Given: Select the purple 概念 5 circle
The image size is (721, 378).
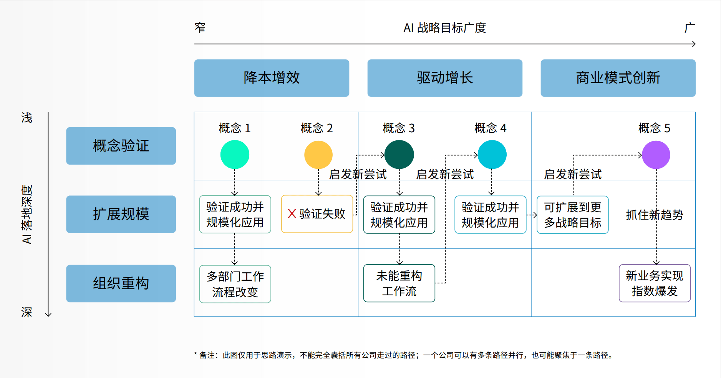Looking at the screenshot, I should point(656,154).
